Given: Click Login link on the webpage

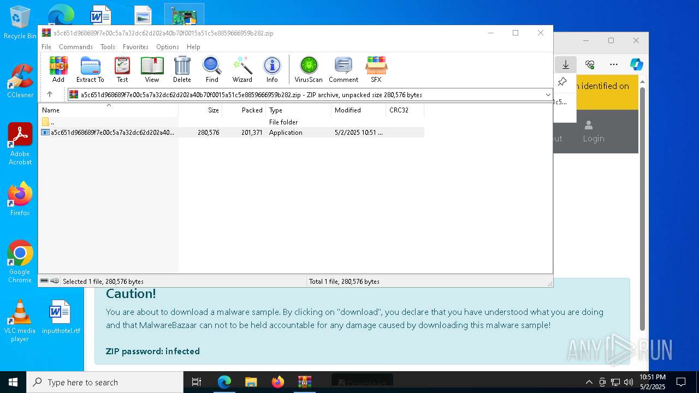Looking at the screenshot, I should (x=594, y=132).
